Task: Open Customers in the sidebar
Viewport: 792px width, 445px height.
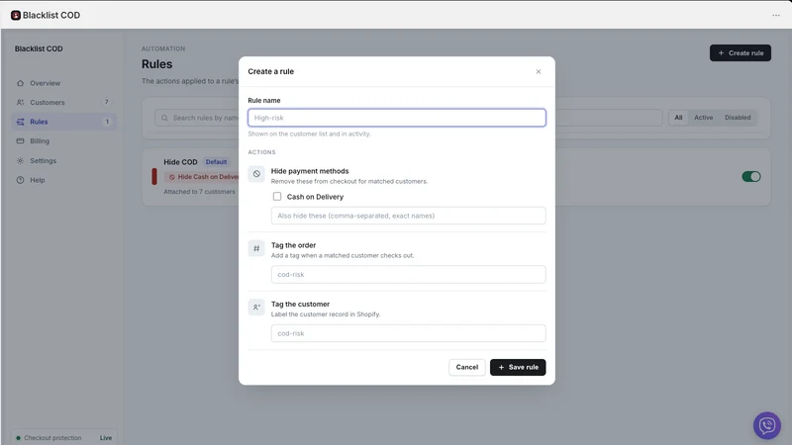Action: (64, 103)
